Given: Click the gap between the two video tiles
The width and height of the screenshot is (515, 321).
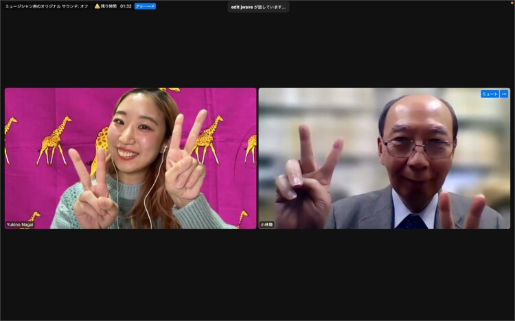Looking at the screenshot, I should point(257,158).
